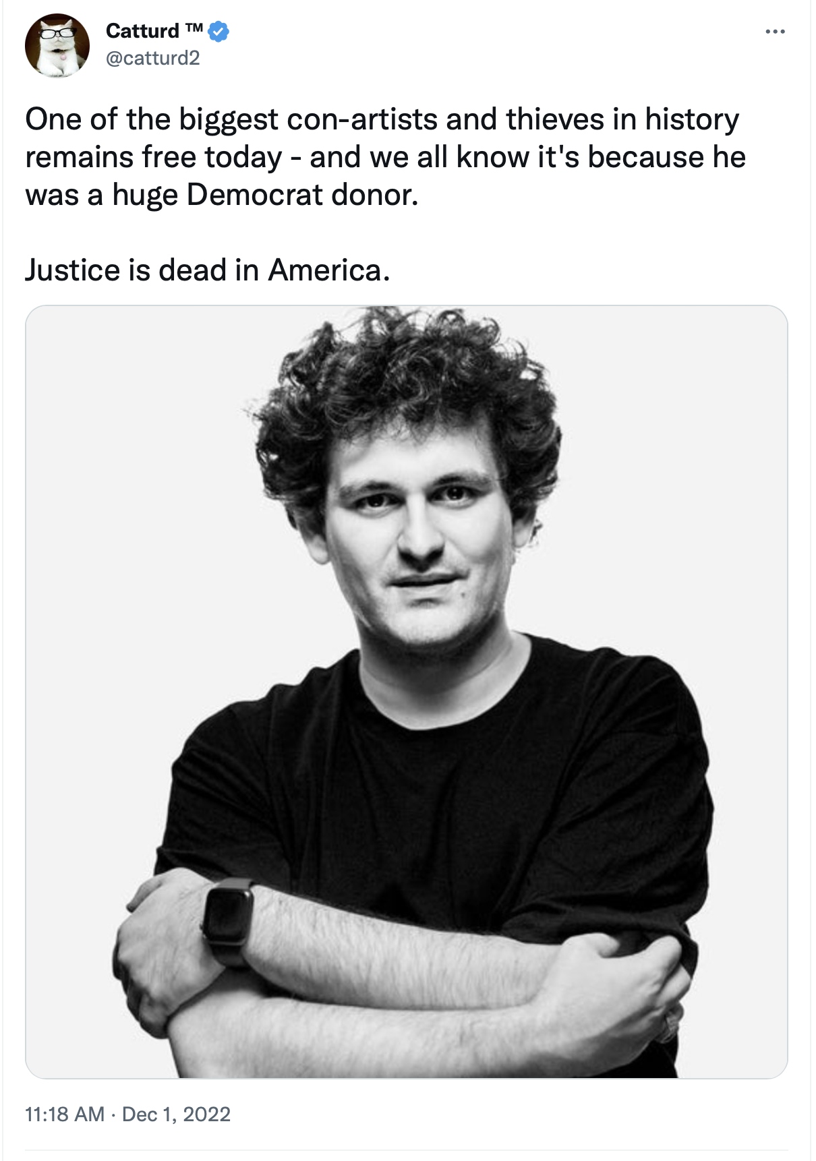Click the "Justice is dead in America." sentence
Image resolution: width=816 pixels, height=1161 pixels.
coord(208,270)
